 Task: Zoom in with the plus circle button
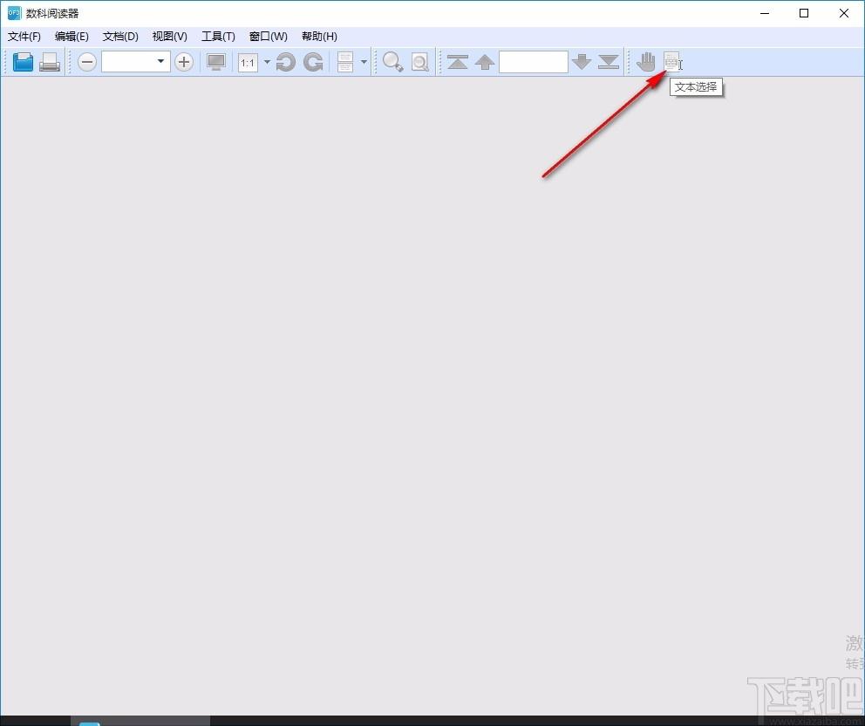click(x=184, y=62)
